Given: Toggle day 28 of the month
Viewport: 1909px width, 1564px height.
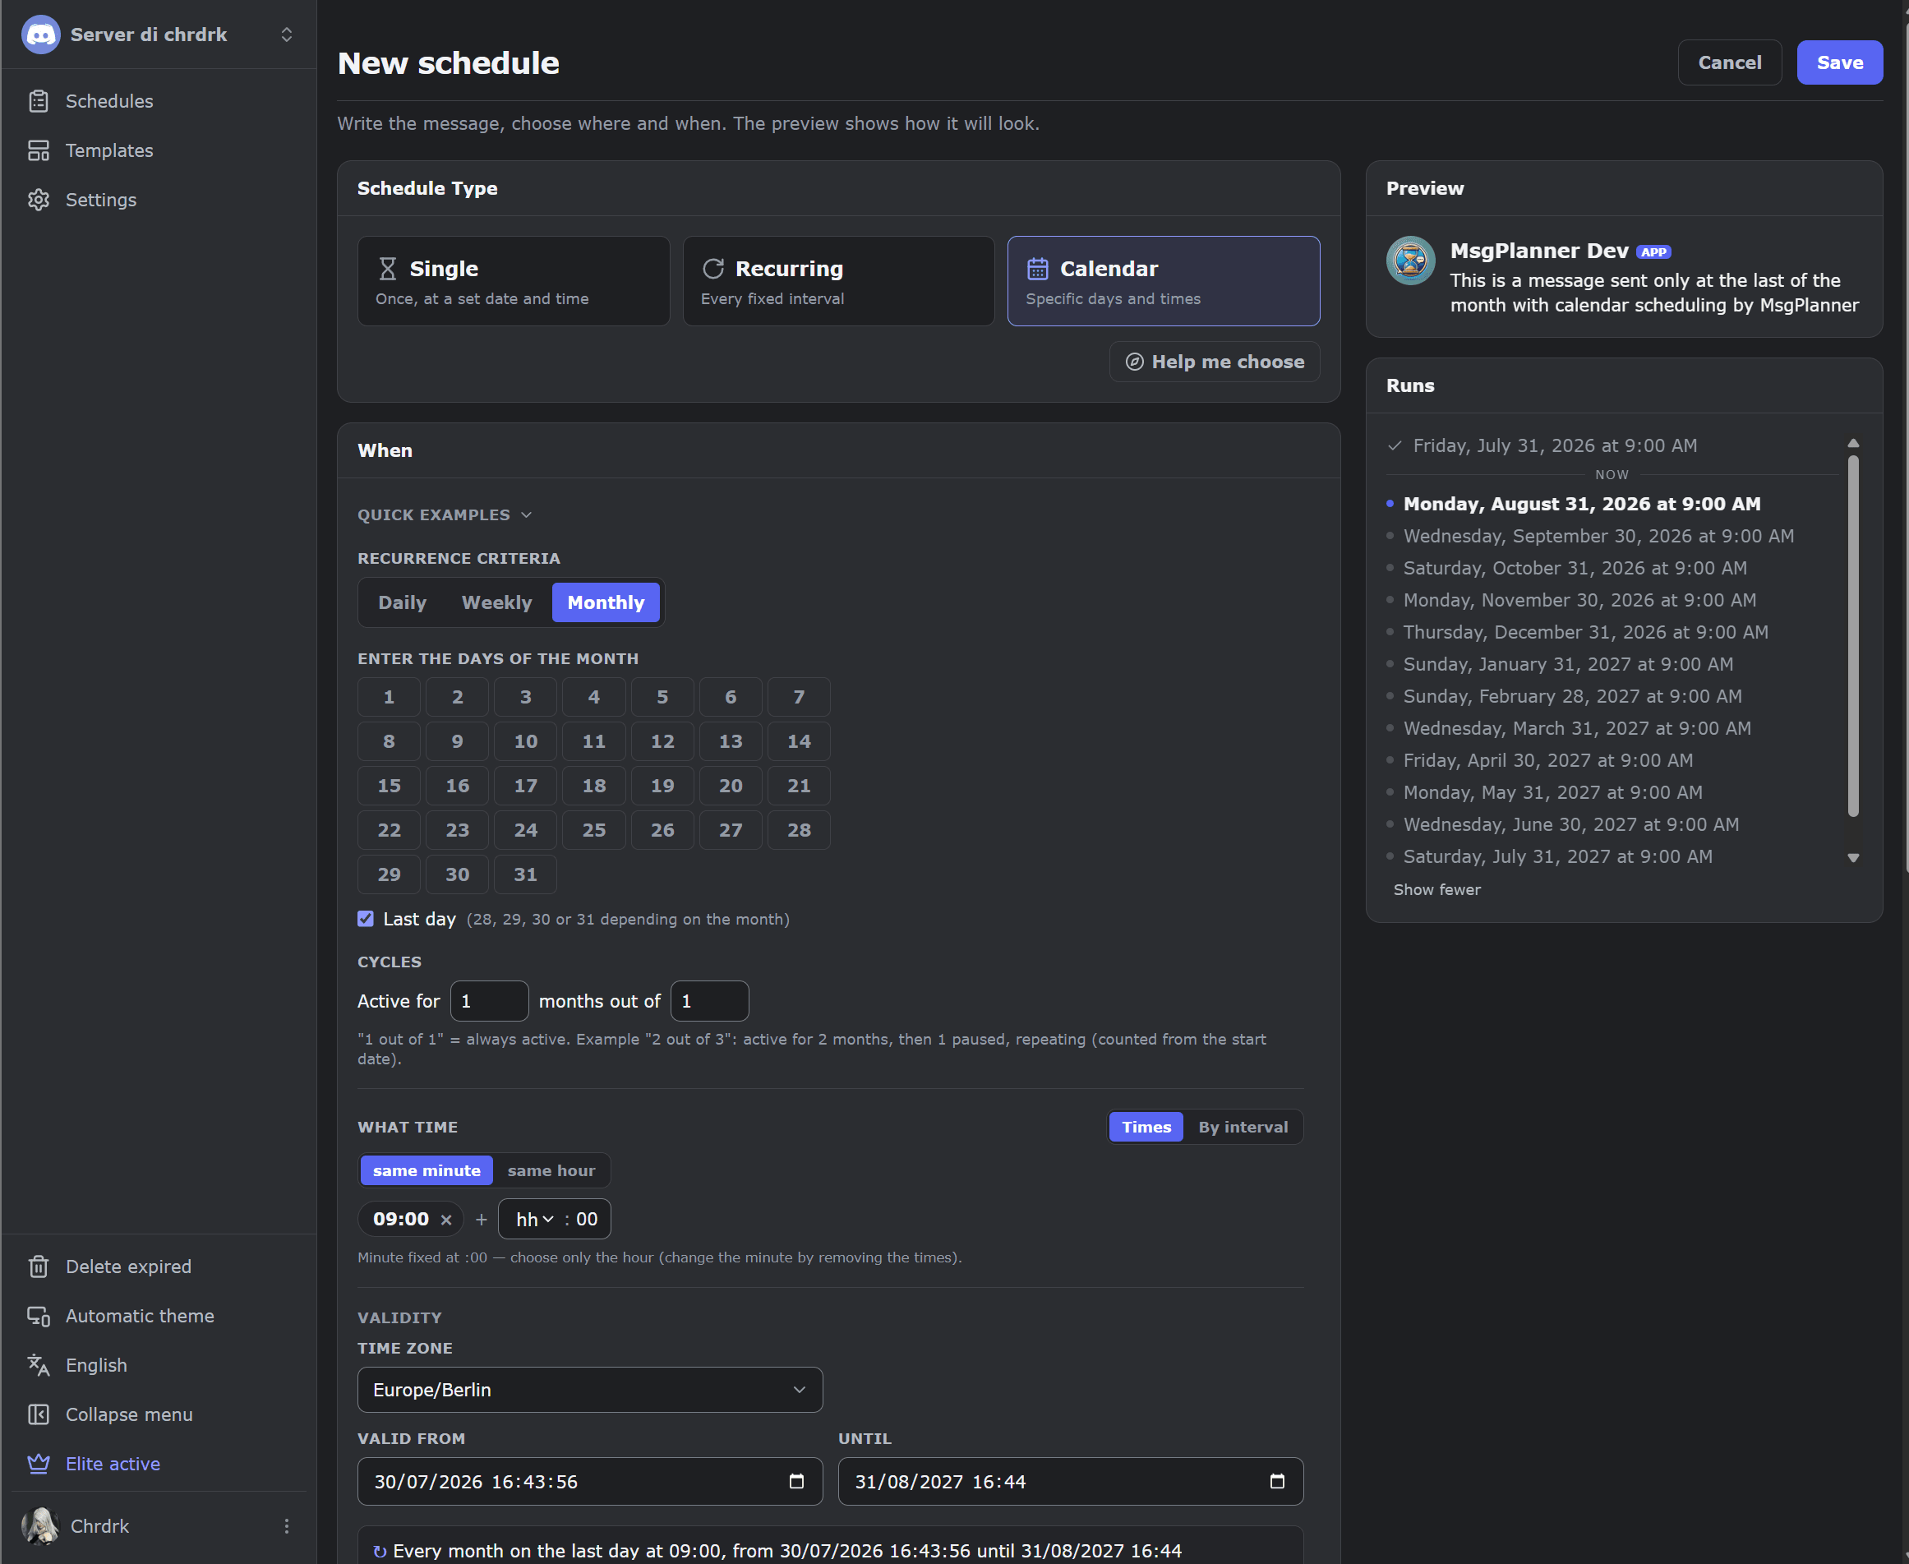Looking at the screenshot, I should (798, 830).
